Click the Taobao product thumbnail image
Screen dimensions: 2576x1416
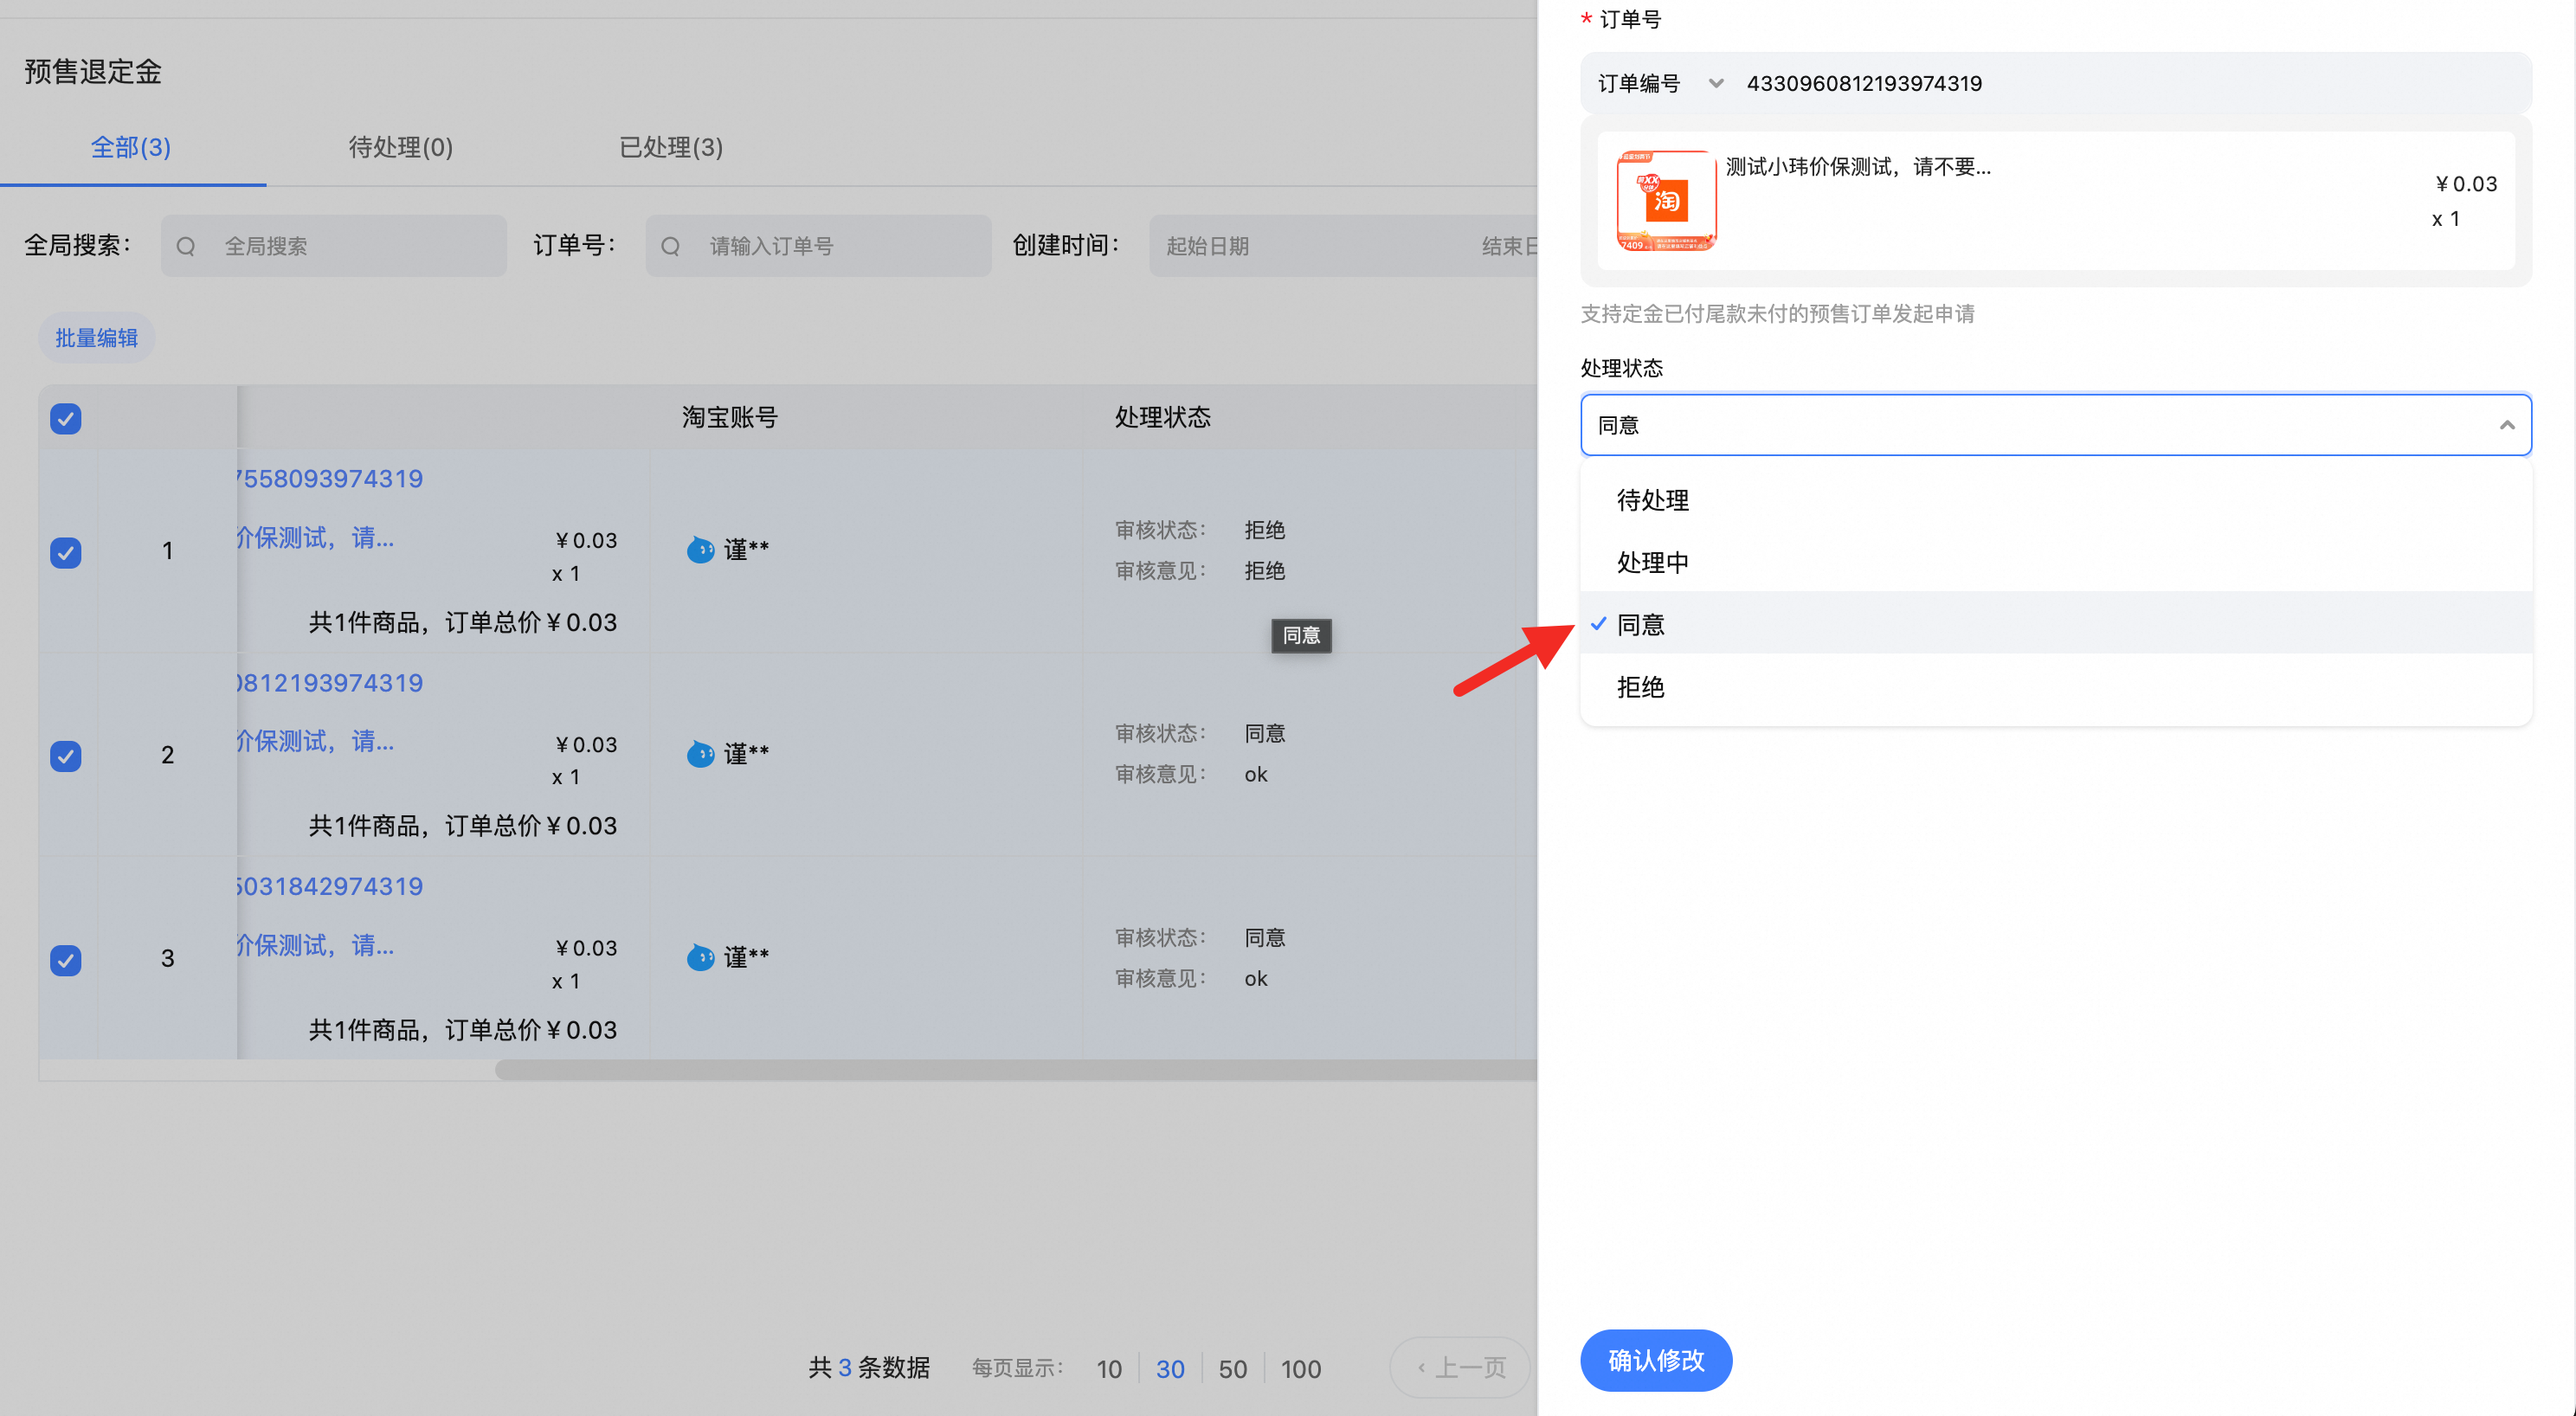pyautogui.click(x=1665, y=200)
